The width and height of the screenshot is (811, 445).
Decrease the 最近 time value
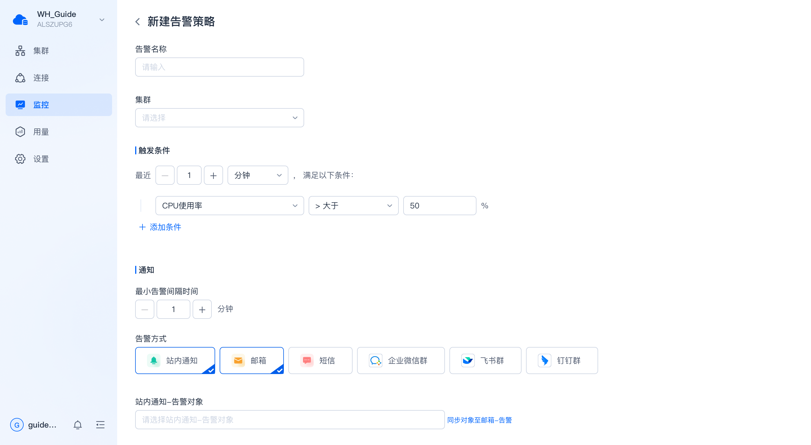[165, 175]
